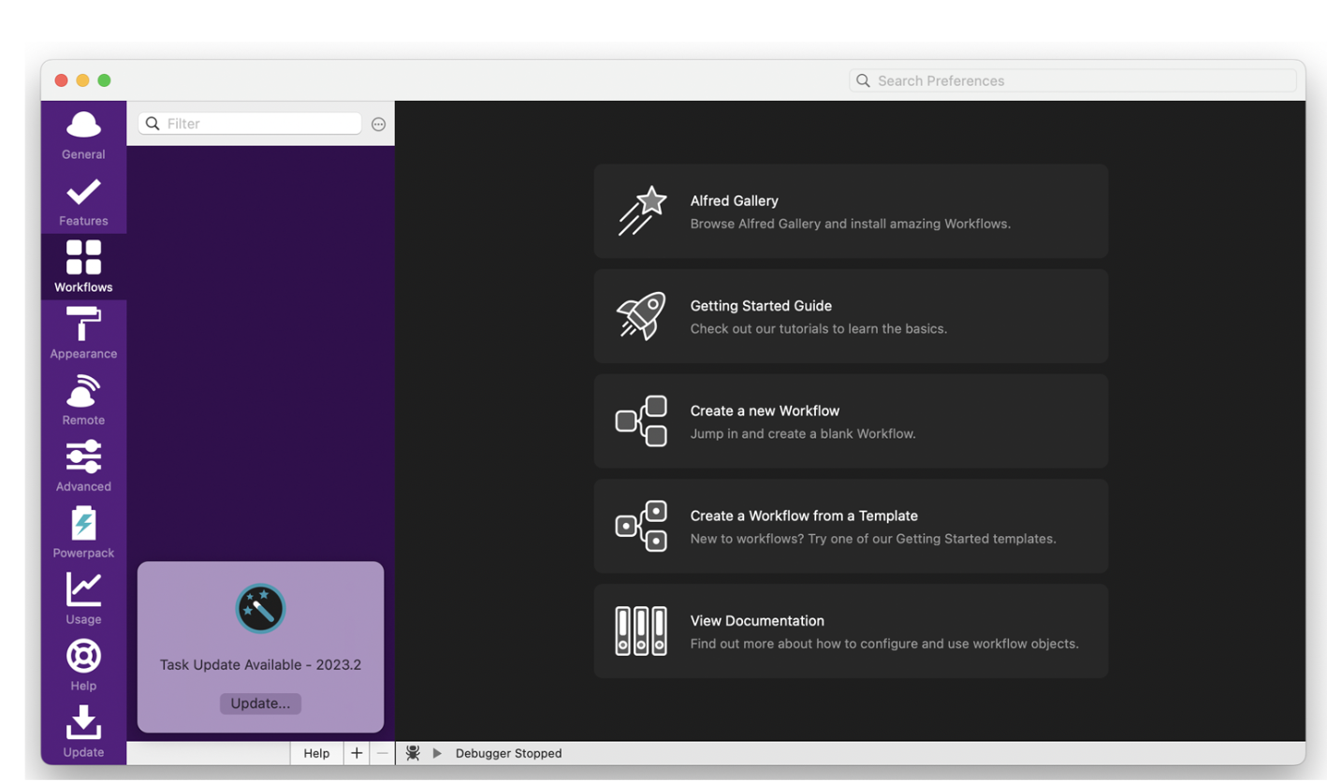
Task: Click the Getting Started rocket icon
Action: point(642,315)
